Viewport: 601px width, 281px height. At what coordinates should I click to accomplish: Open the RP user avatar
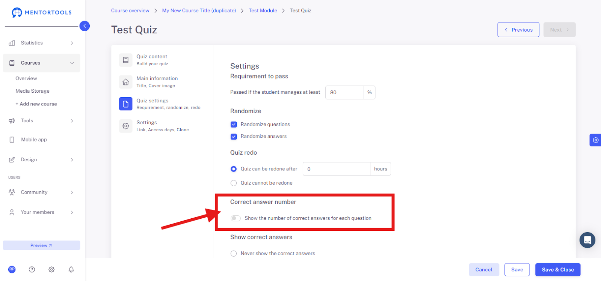(12, 269)
